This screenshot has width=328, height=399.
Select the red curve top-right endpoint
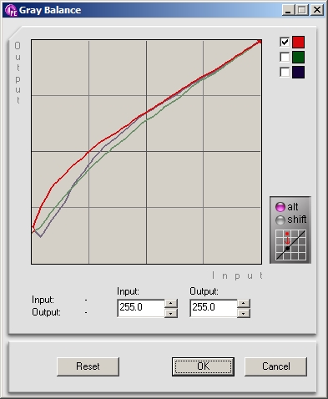(260, 42)
